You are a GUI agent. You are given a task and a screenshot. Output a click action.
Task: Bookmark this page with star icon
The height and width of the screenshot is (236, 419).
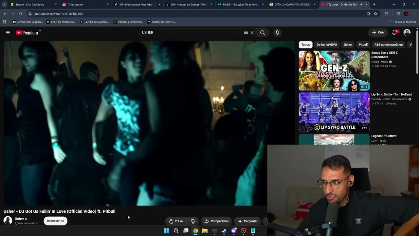[x=375, y=14]
